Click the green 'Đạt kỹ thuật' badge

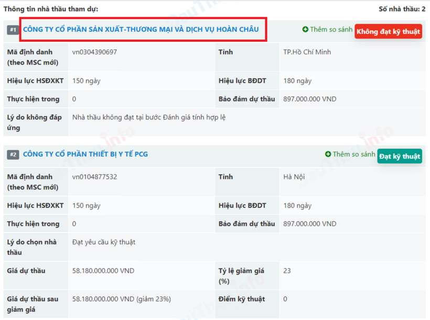tap(400, 156)
